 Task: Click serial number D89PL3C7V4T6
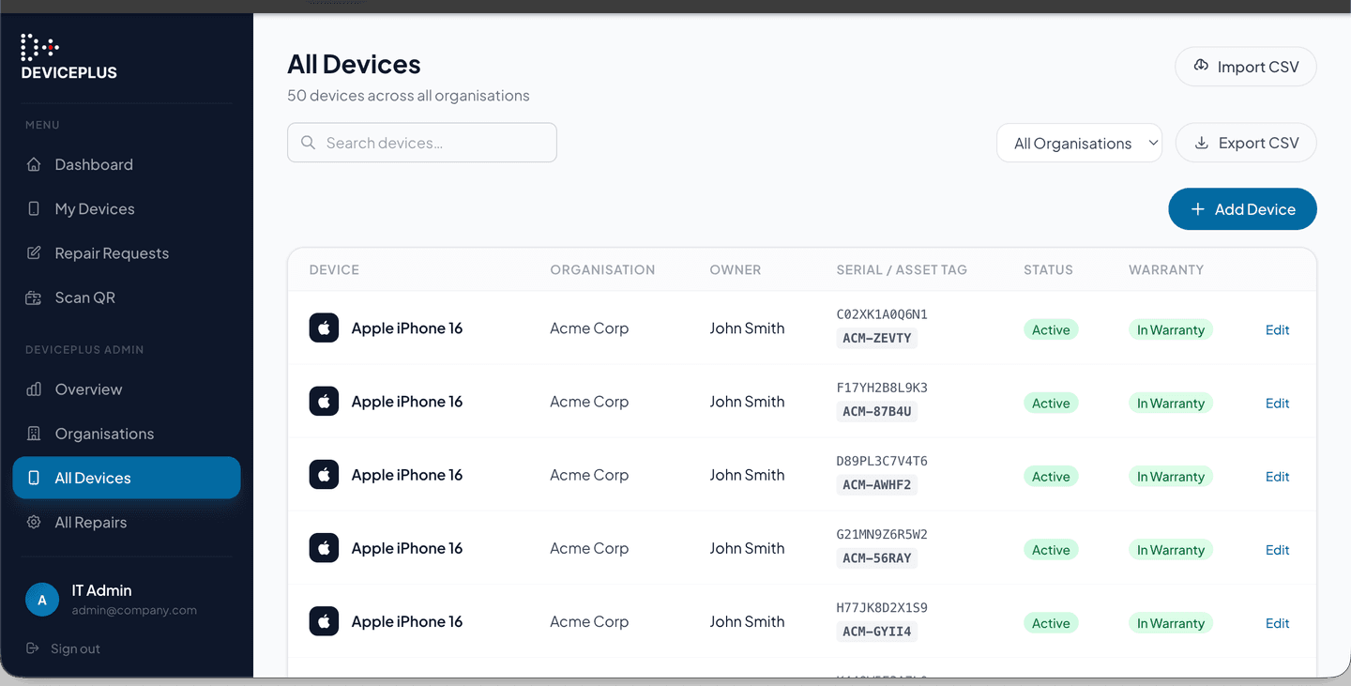click(x=882, y=461)
